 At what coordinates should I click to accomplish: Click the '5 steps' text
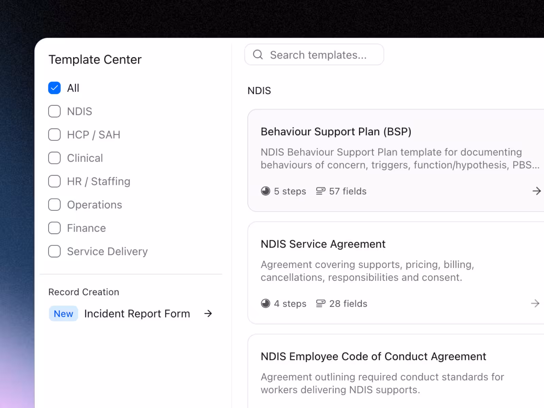point(290,191)
